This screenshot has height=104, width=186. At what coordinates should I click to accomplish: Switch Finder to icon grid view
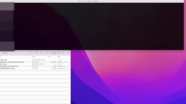tap(51, 53)
